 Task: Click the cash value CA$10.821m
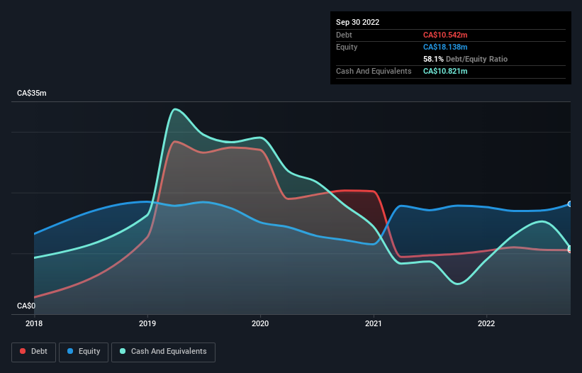pos(445,71)
